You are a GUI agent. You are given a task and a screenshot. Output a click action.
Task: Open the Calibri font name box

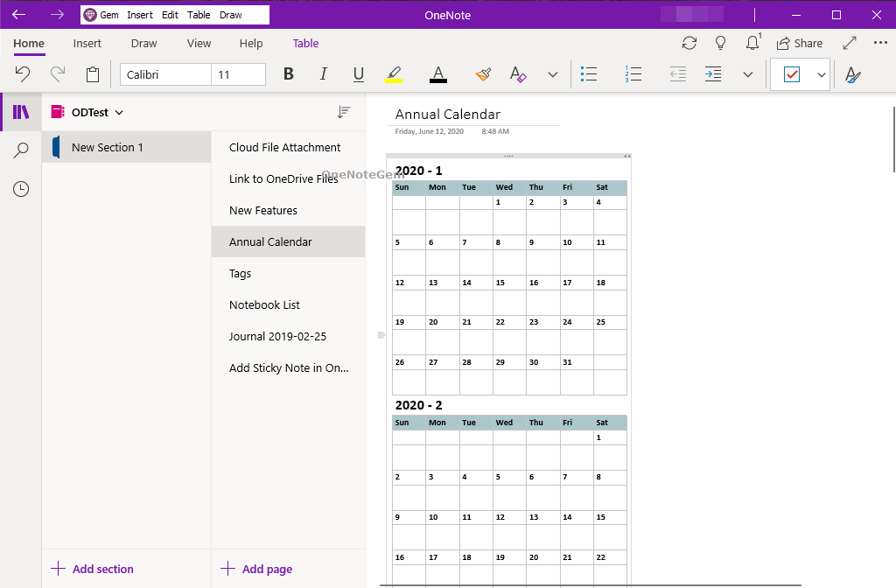pyautogui.click(x=165, y=74)
